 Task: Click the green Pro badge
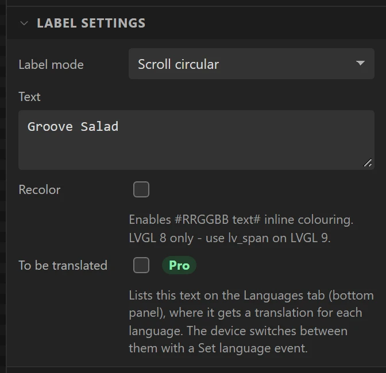pos(179,265)
